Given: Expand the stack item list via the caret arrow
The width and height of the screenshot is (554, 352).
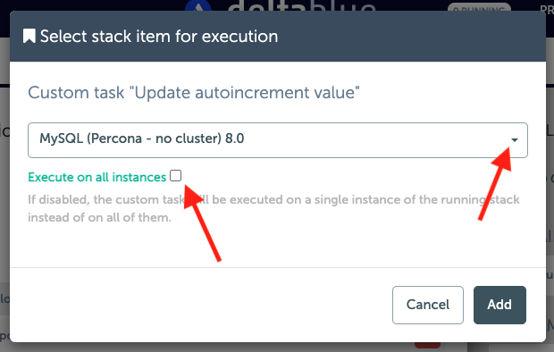Looking at the screenshot, I should point(515,140).
